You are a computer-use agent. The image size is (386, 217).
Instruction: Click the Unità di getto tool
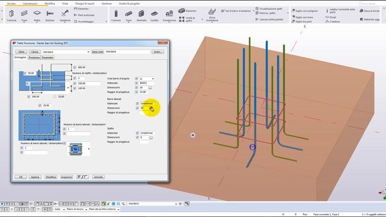[x=187, y=19]
